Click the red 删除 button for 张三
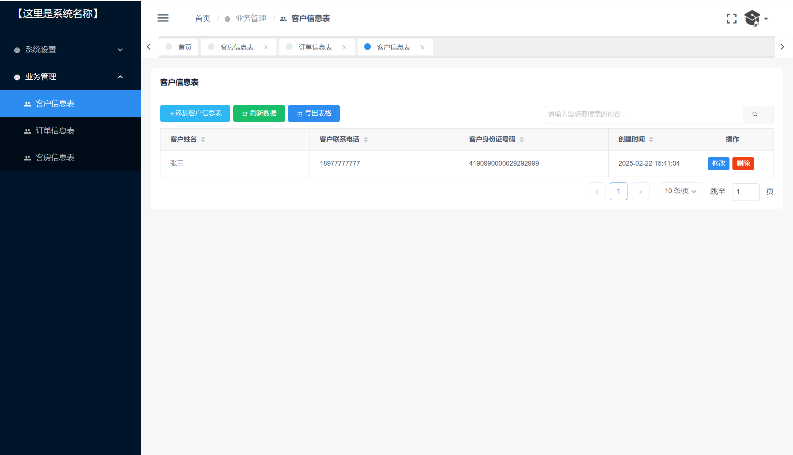 [743, 163]
